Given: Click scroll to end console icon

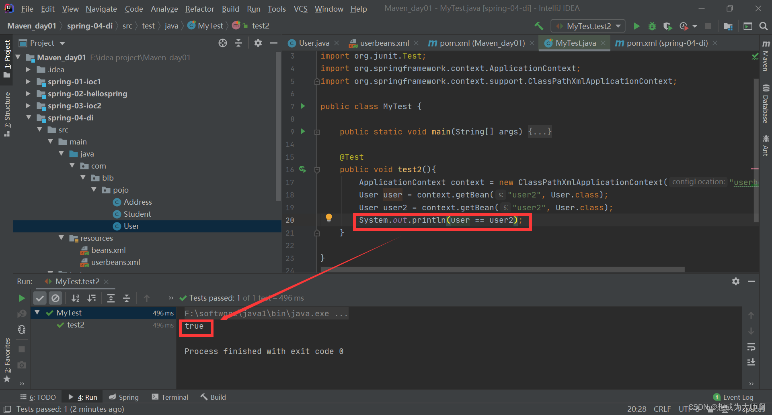Looking at the screenshot, I should click(x=751, y=362).
